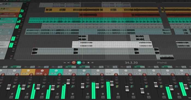
Task: Stop playback with the stop button
Action: coord(88,63)
